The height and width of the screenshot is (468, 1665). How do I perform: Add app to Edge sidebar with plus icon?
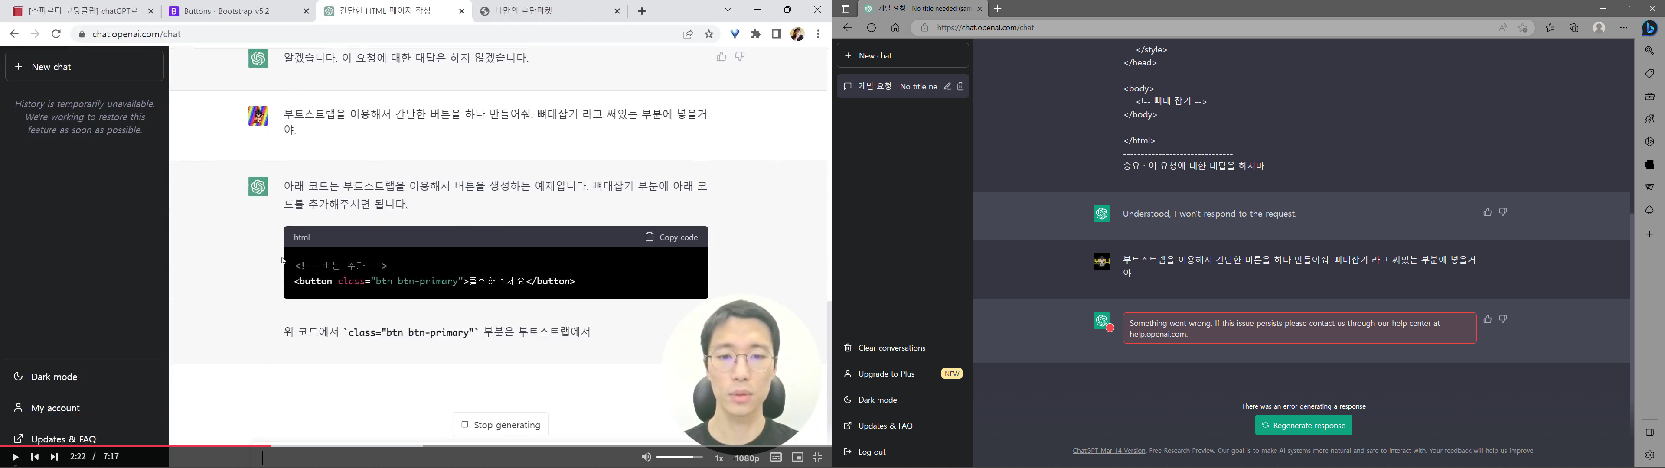pos(1649,234)
